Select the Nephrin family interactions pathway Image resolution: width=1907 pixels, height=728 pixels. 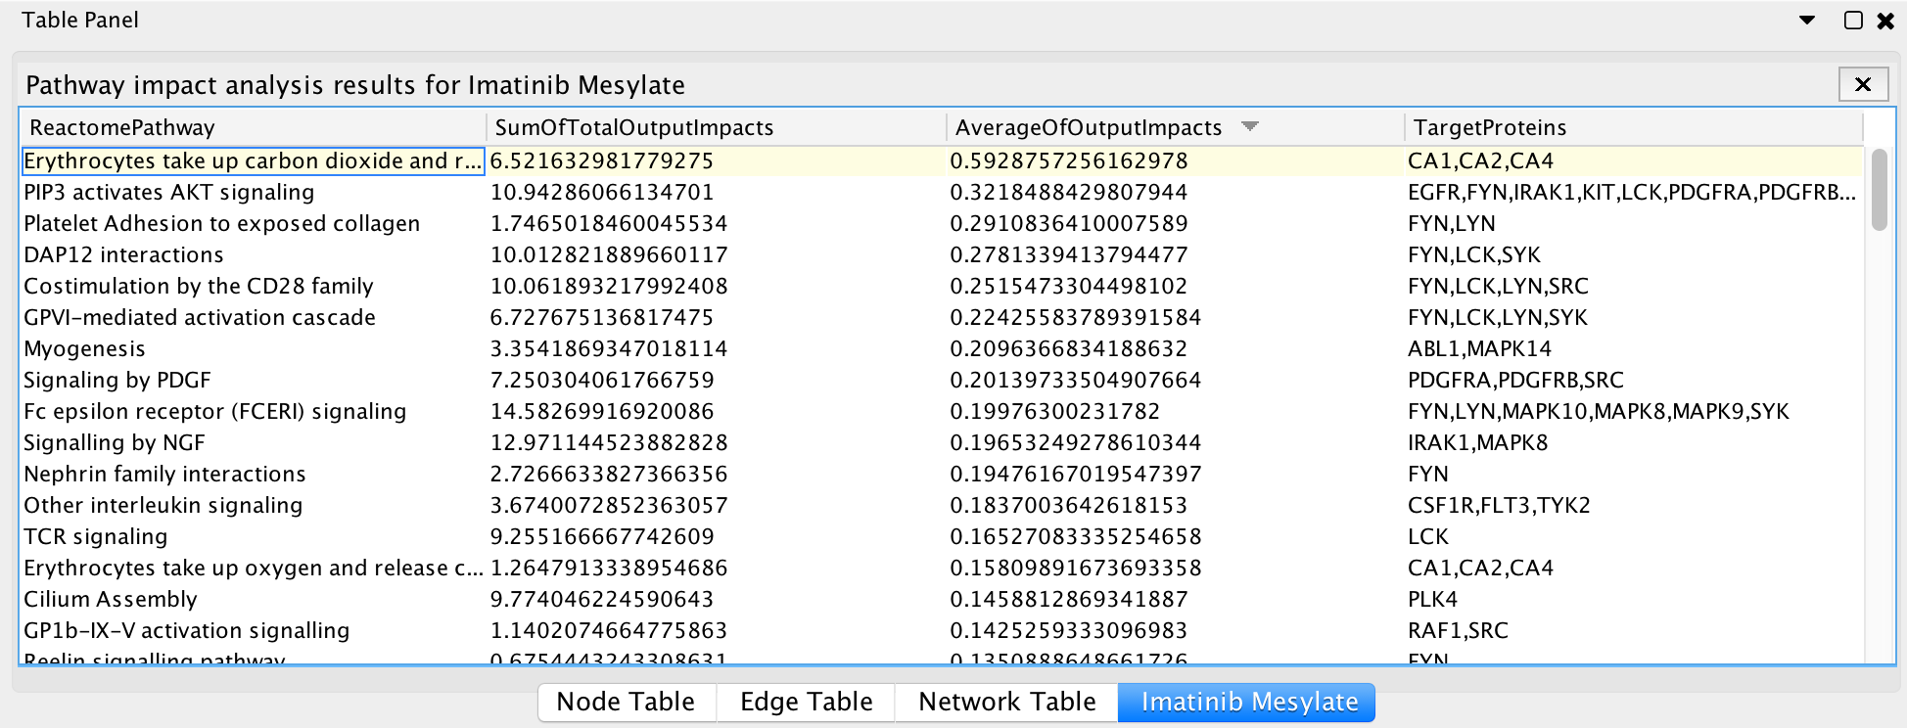(164, 475)
